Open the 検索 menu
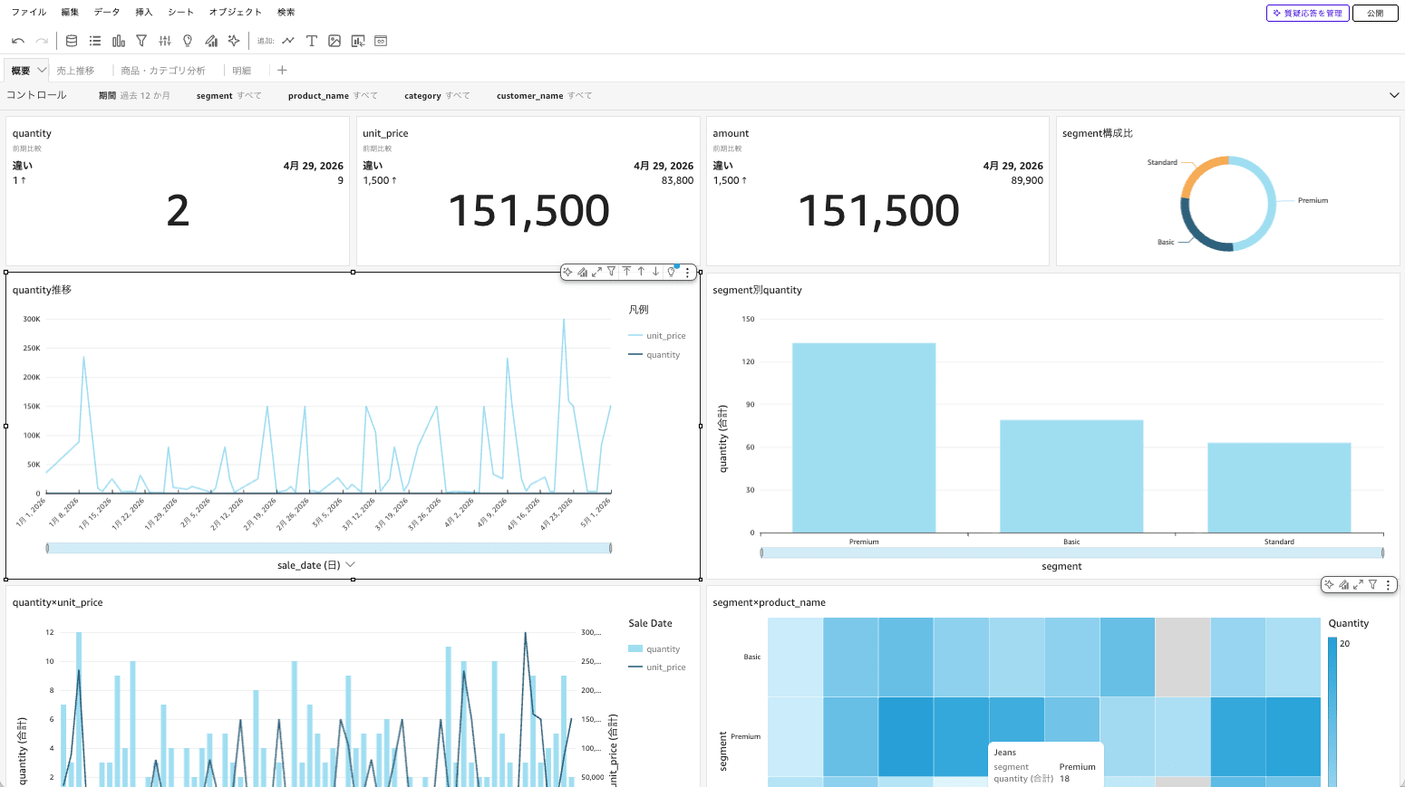The image size is (1405, 787). [286, 12]
